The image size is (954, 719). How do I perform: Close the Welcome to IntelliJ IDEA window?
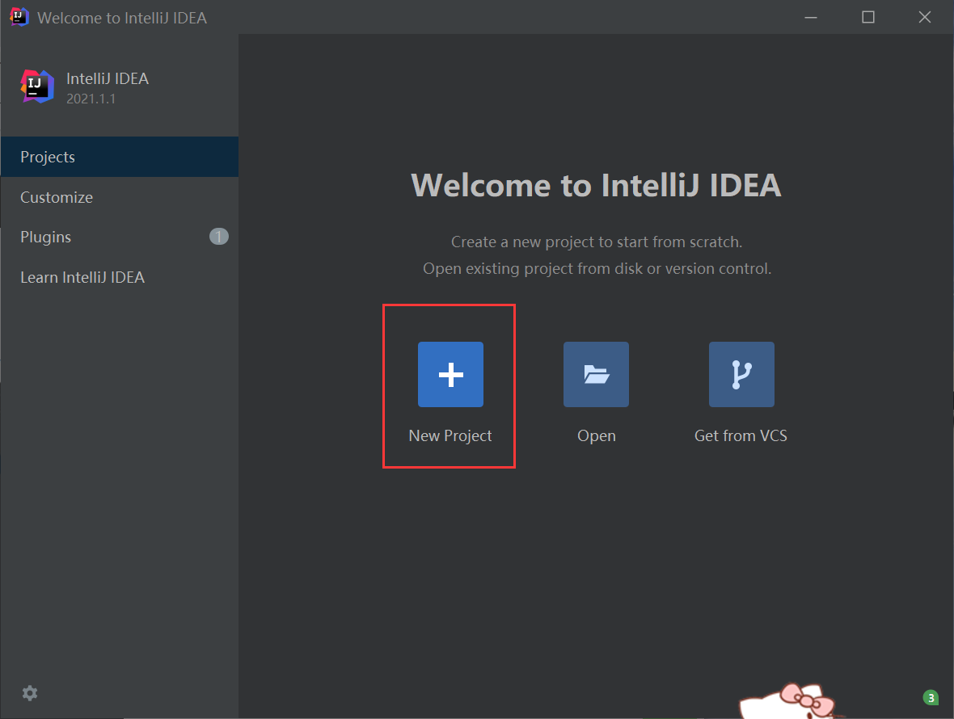[x=925, y=17]
